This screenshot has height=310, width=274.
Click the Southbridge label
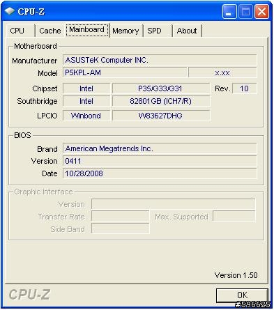pyautogui.click(x=37, y=101)
